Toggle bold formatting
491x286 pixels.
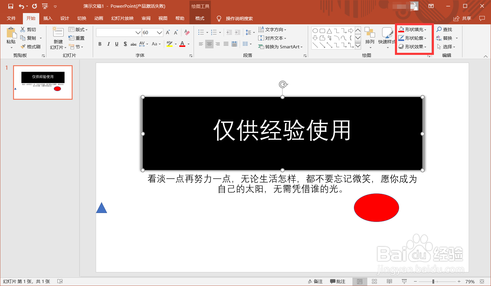click(100, 44)
